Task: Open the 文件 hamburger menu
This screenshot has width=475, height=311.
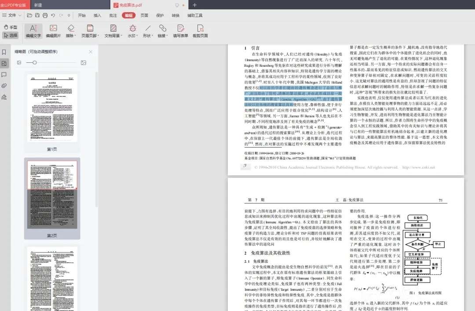Action: click(9, 15)
